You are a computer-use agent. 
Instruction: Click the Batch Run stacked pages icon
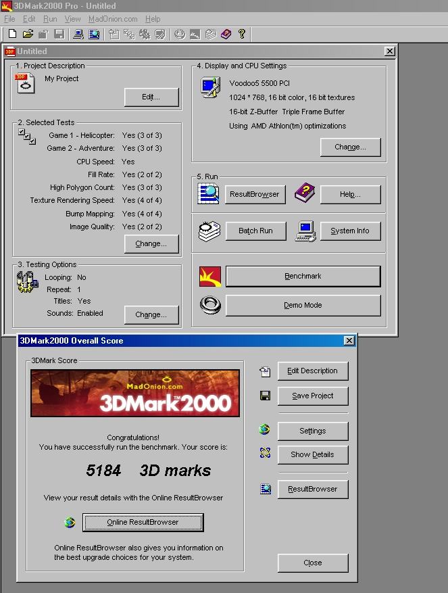pos(209,231)
